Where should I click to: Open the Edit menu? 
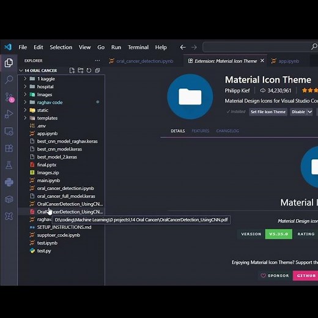pos(39,47)
